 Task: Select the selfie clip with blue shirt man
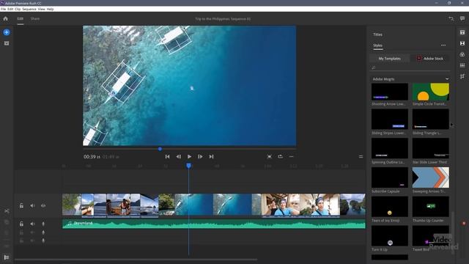coord(300,205)
